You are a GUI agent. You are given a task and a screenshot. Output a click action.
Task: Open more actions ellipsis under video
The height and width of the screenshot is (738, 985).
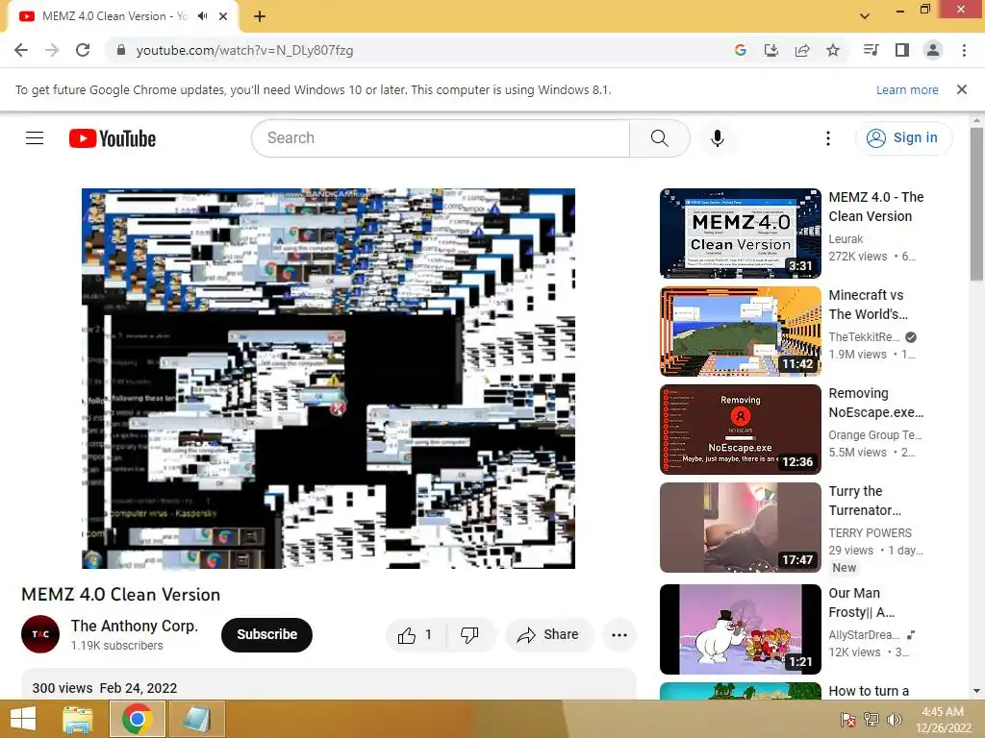[x=619, y=635]
